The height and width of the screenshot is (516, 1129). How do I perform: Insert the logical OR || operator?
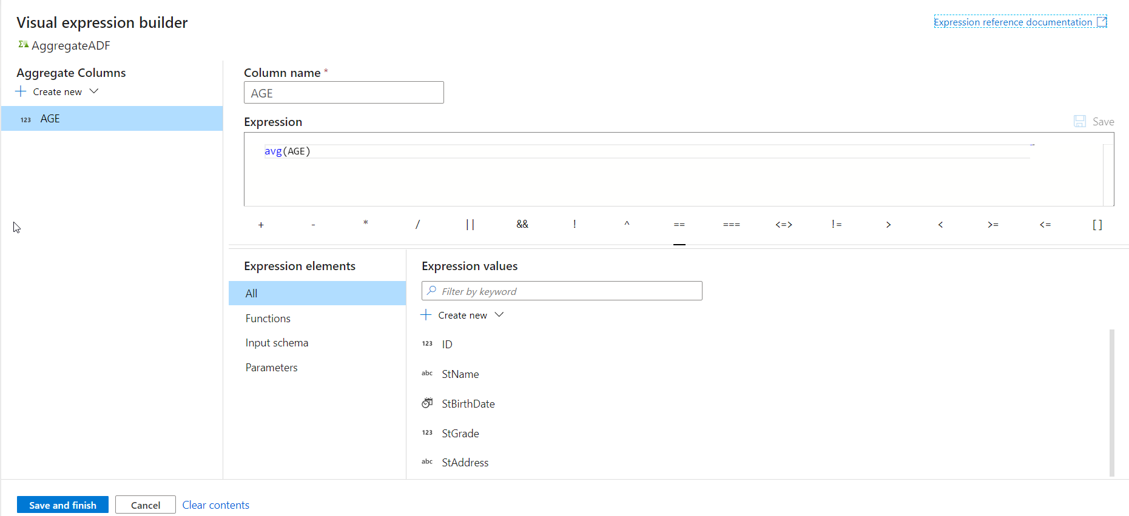coord(470,224)
